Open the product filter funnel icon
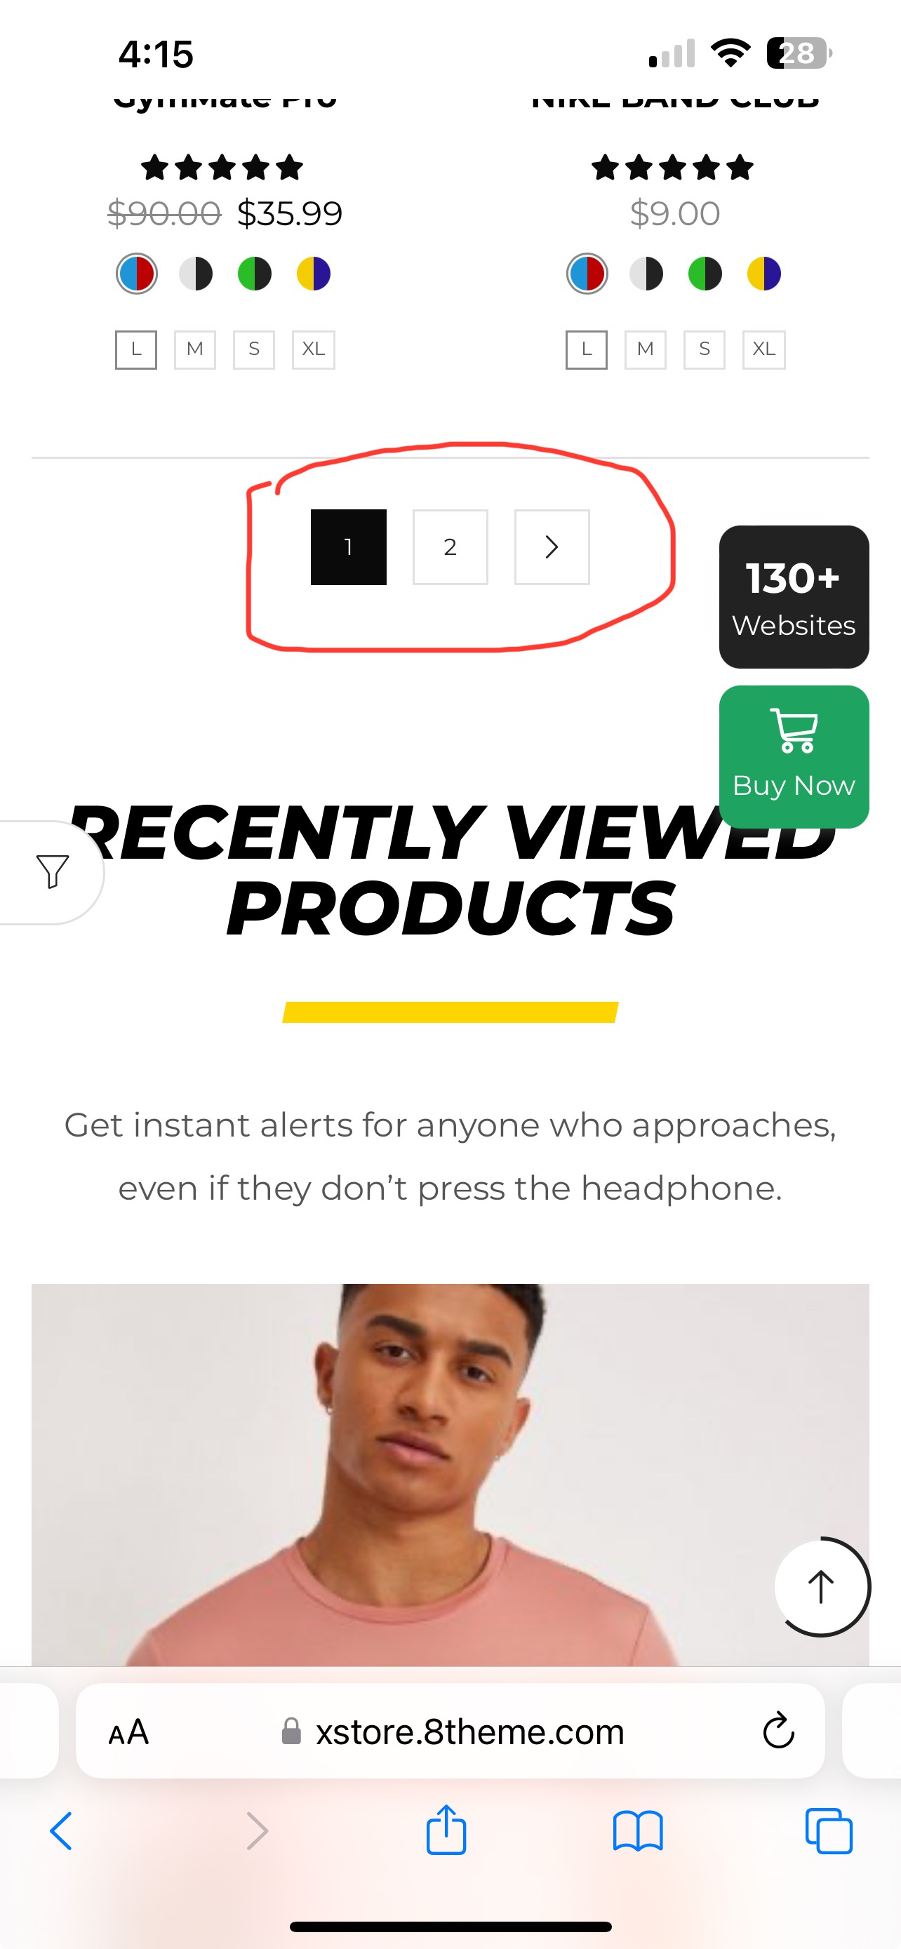This screenshot has width=901, height=1949. tap(52, 871)
